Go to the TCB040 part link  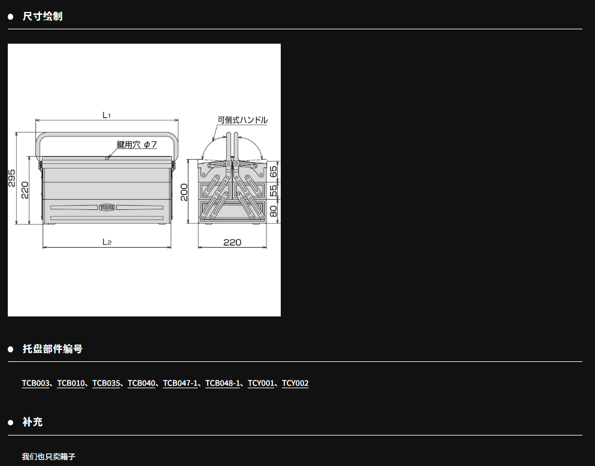142,383
